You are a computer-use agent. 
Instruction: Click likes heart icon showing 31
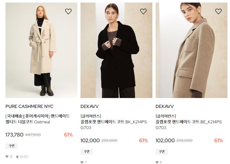[x=7, y=157]
